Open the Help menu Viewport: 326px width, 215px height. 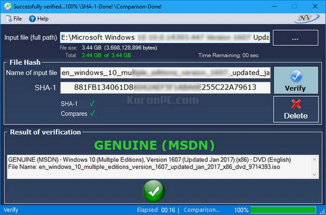(39, 19)
